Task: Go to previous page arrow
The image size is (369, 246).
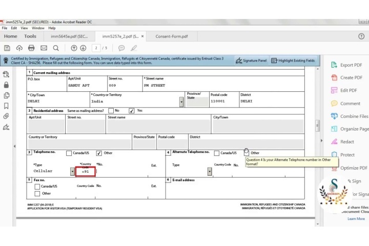Action: 74,48
